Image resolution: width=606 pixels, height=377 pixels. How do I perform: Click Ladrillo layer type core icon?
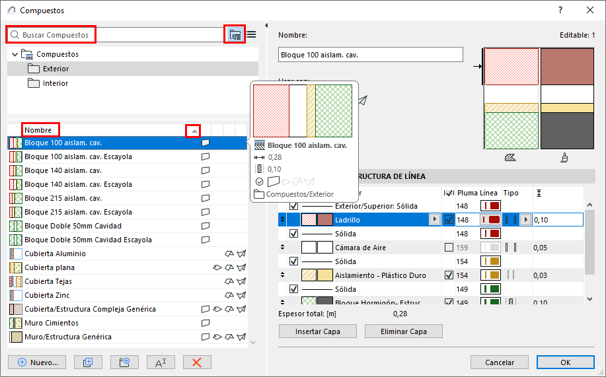[511, 220]
